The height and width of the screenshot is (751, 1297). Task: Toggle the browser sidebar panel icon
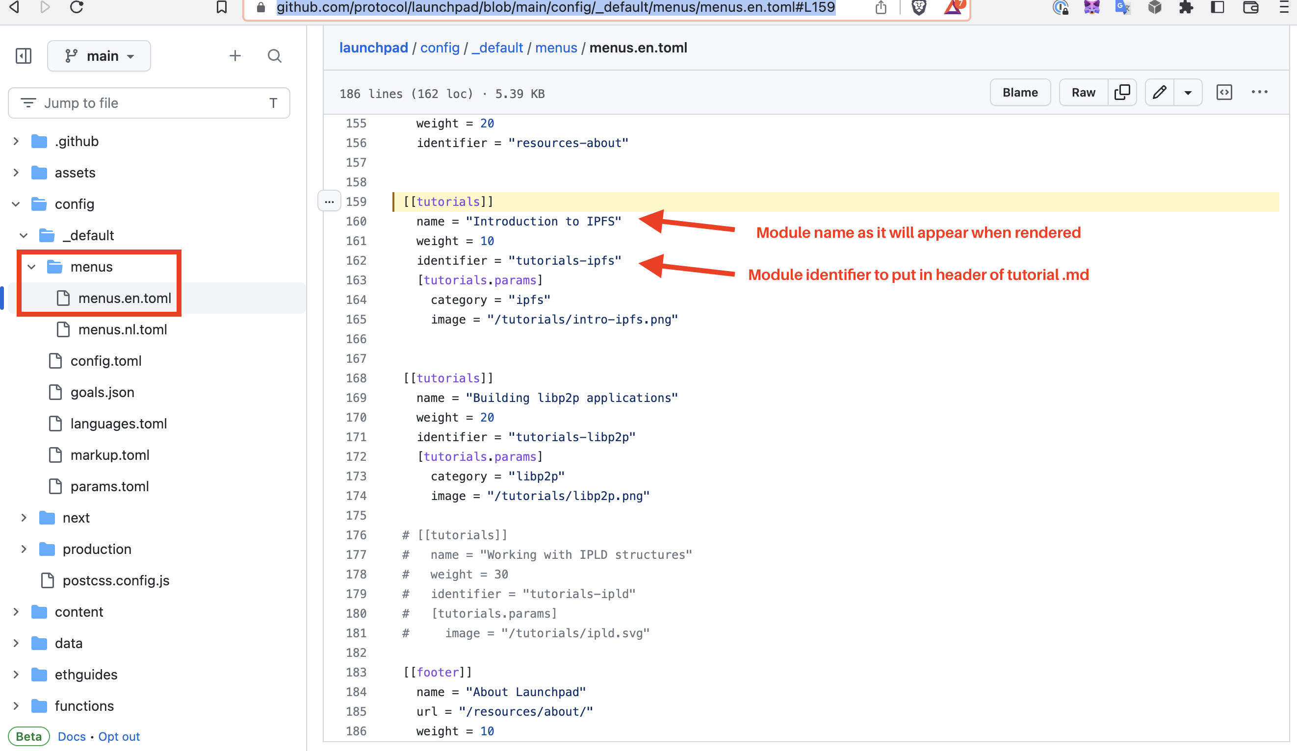pos(1217,7)
